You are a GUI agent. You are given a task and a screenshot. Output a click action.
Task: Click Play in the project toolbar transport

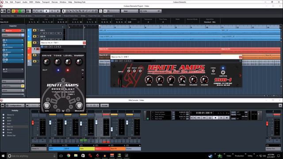coord(52,11)
